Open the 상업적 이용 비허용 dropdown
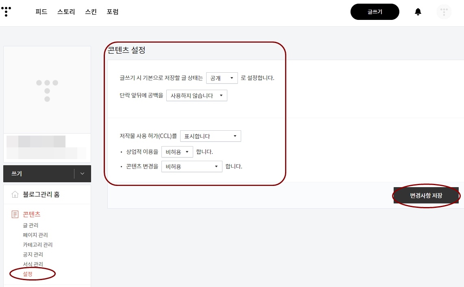 tap(177, 151)
